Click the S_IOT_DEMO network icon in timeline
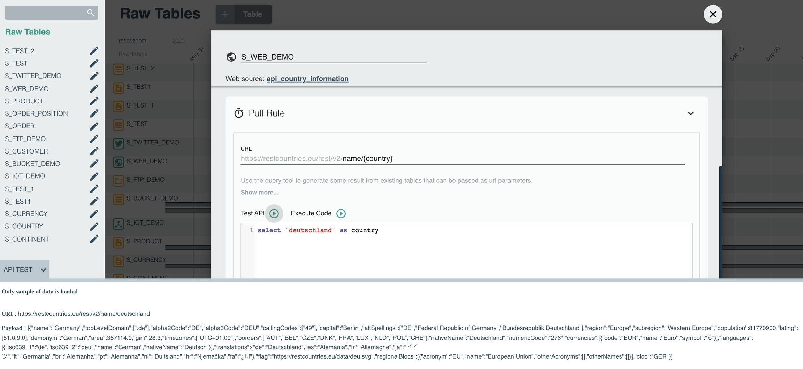803x369 pixels. (118, 223)
